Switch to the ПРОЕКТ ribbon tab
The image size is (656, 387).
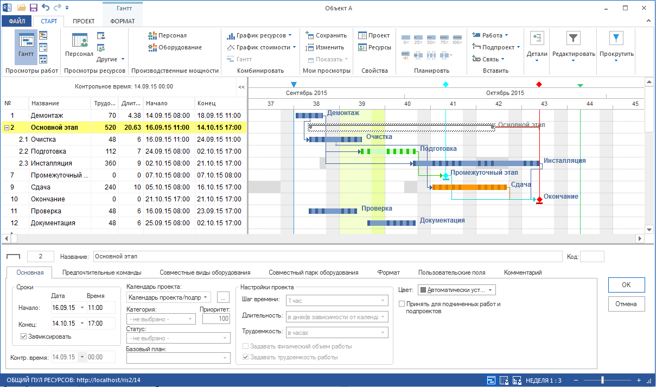(84, 21)
